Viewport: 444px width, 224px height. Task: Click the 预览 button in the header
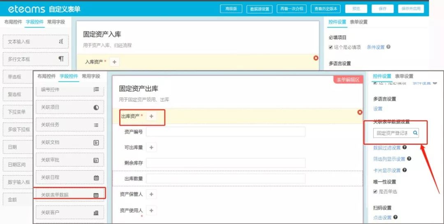click(x=356, y=9)
